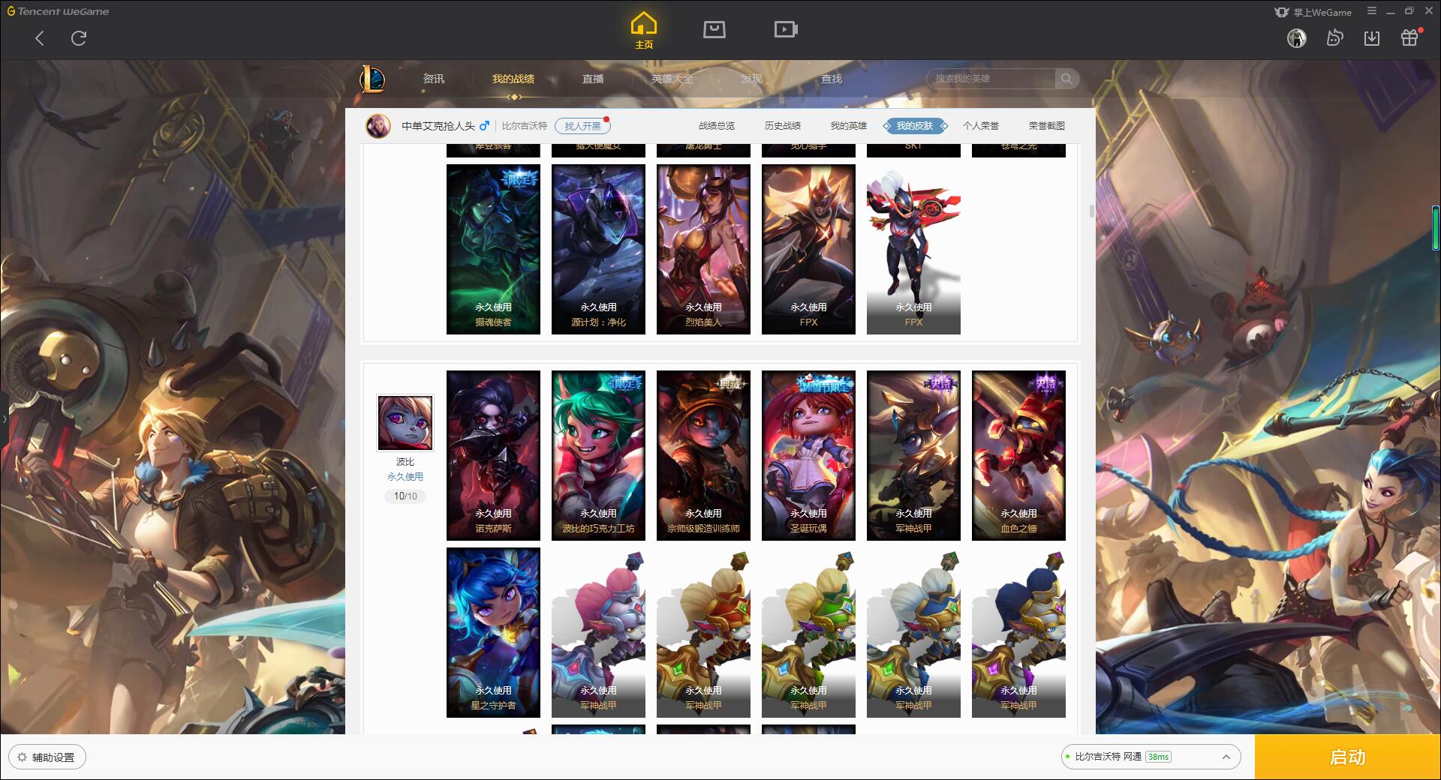Click the summoner name 中单艾克抢人头
Viewport: 1441px width, 780px height.
click(x=438, y=126)
